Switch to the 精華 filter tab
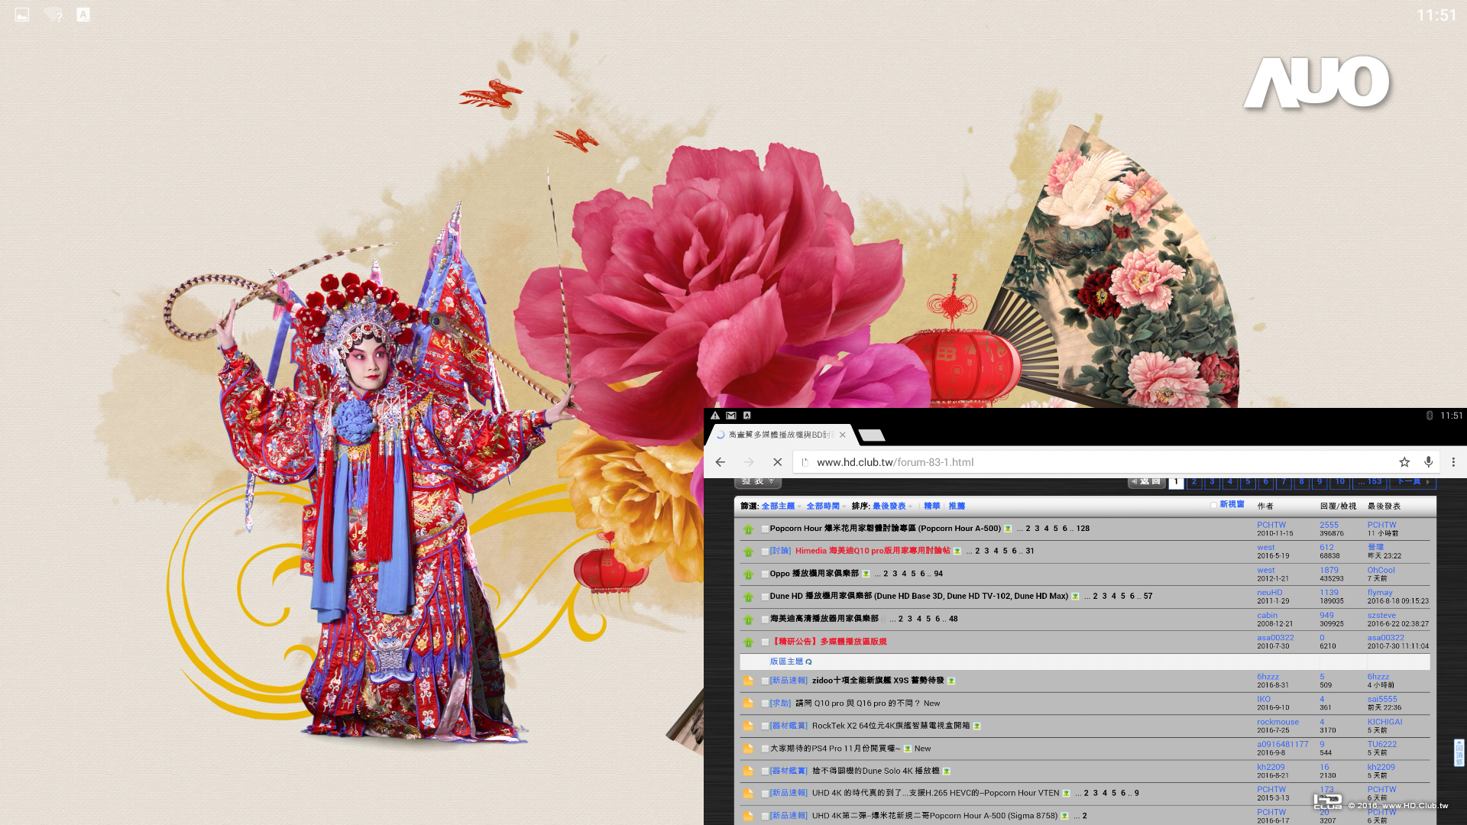1467x825 pixels. 931,506
